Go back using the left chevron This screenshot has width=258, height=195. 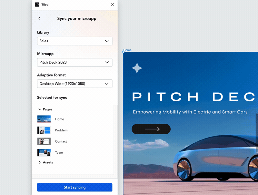pyautogui.click(x=39, y=18)
